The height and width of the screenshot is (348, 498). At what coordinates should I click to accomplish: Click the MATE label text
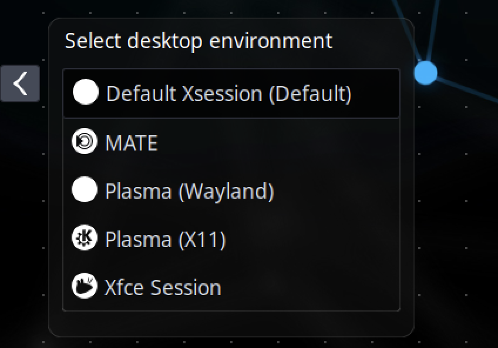pos(130,141)
